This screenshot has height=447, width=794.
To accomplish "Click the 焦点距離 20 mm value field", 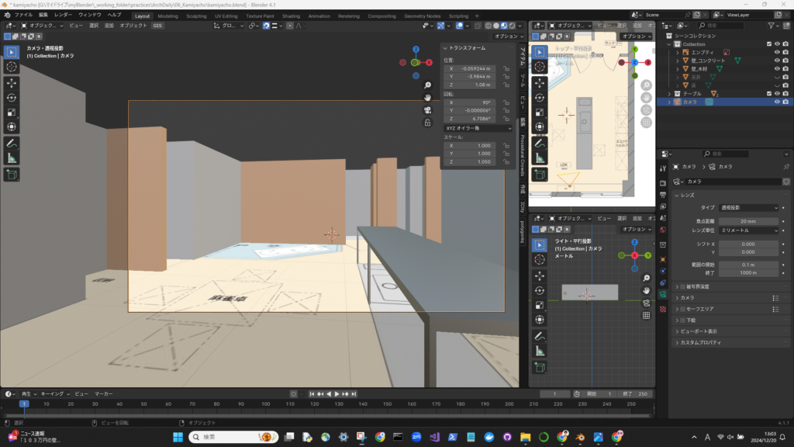I will (748, 222).
